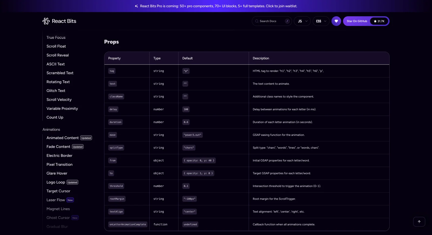Click the sparkle icon in the top banner
Image resolution: width=432 pixels, height=235 pixels.
136,6
